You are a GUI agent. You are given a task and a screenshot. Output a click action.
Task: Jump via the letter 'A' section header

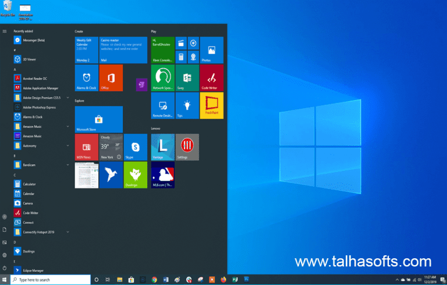pyautogui.click(x=15, y=69)
